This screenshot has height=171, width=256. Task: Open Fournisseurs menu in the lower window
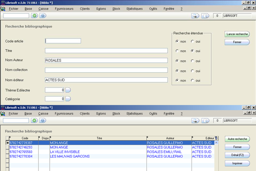click(64, 114)
